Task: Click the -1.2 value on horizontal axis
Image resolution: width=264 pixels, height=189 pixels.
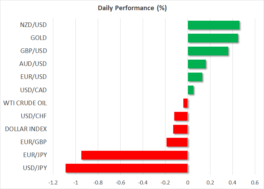Action: click(53, 182)
